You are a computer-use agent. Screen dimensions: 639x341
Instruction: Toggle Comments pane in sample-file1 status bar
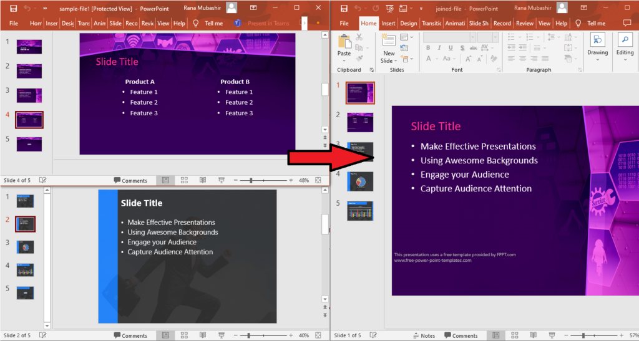click(130, 180)
